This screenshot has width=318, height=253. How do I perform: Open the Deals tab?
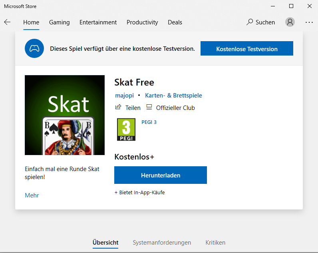[x=175, y=22]
